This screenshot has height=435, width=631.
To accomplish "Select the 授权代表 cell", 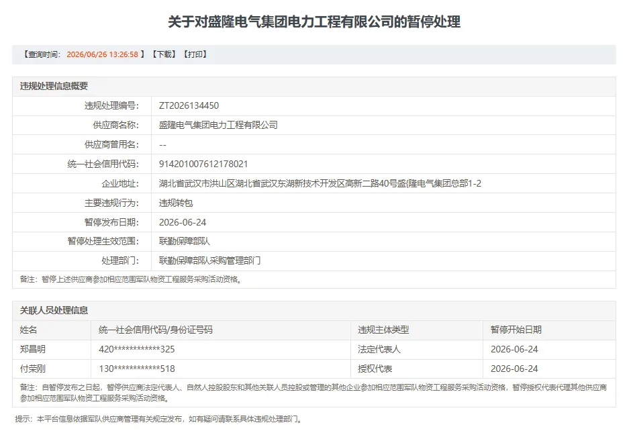I will point(375,369).
